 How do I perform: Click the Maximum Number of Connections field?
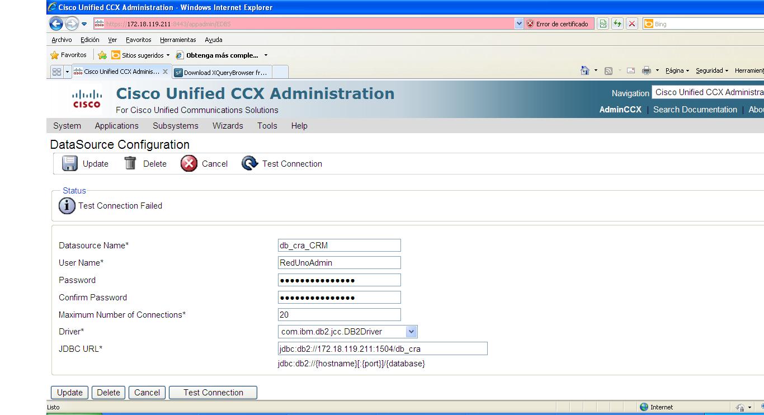tap(339, 315)
